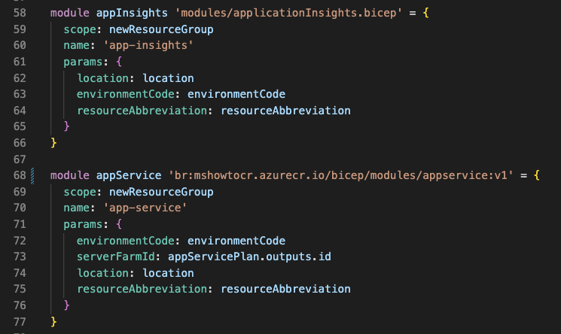
Task: Click the appservice:v1 registry path string
Action: [x=341, y=175]
